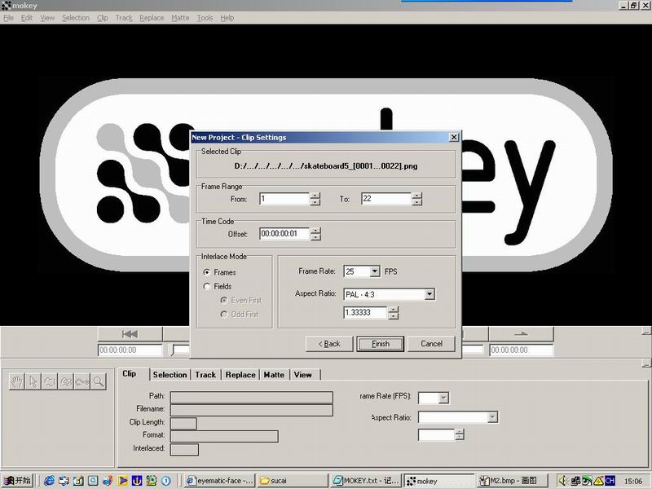
Task: Click the Time Code Offset field
Action: [284, 234]
